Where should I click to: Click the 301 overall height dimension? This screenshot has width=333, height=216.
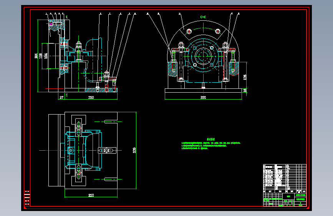tap(36, 56)
